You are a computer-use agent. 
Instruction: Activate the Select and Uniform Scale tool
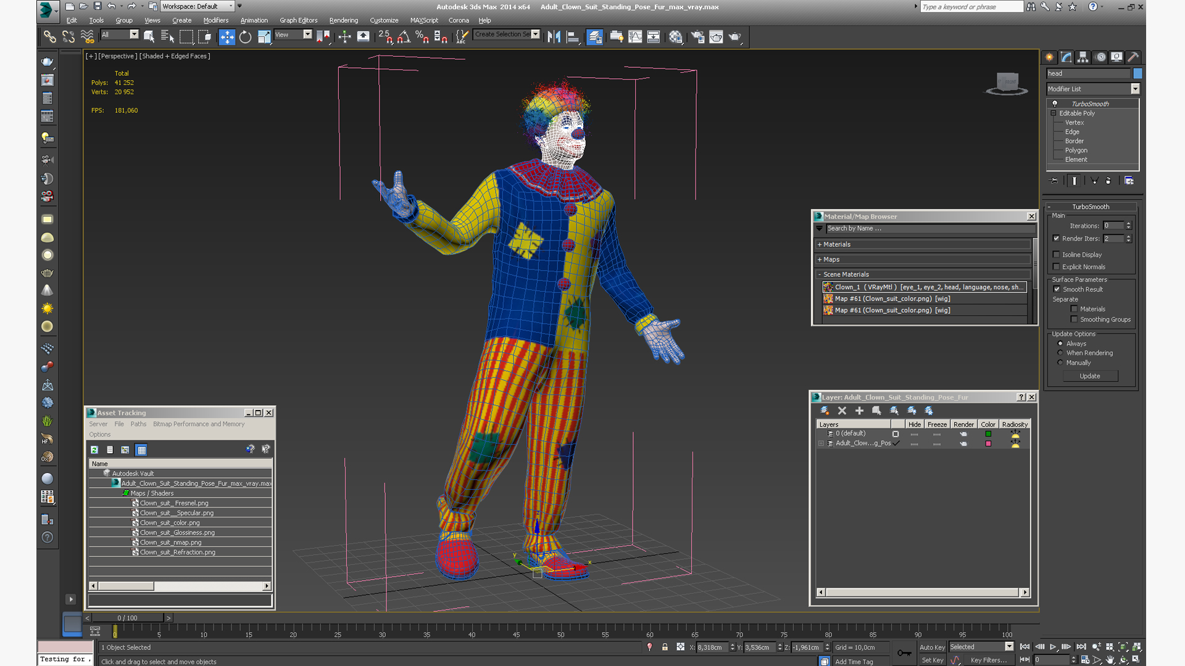coord(264,37)
